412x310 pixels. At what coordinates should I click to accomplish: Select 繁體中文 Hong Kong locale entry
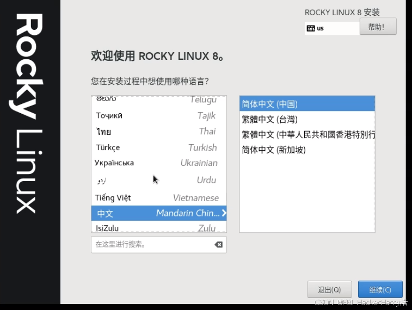pos(307,135)
